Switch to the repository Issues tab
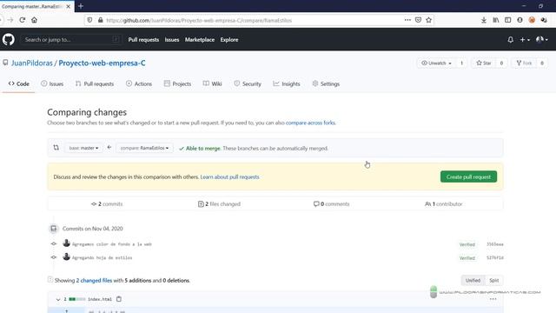The width and height of the screenshot is (556, 313). pos(52,83)
